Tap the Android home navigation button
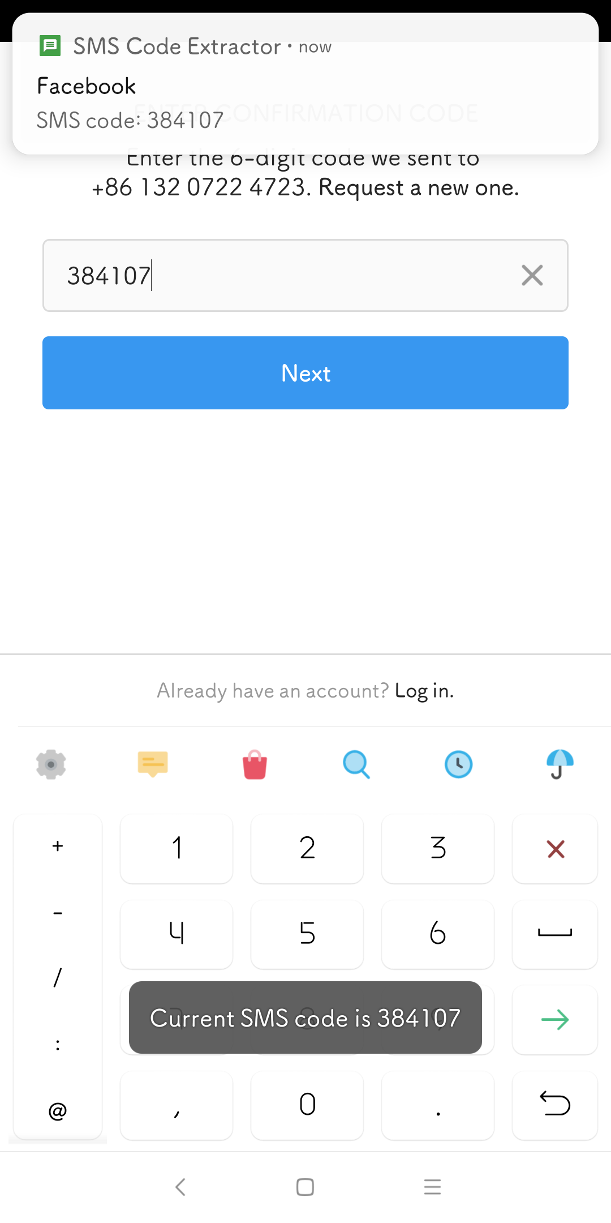Image resolution: width=611 pixels, height=1223 pixels. (305, 1187)
